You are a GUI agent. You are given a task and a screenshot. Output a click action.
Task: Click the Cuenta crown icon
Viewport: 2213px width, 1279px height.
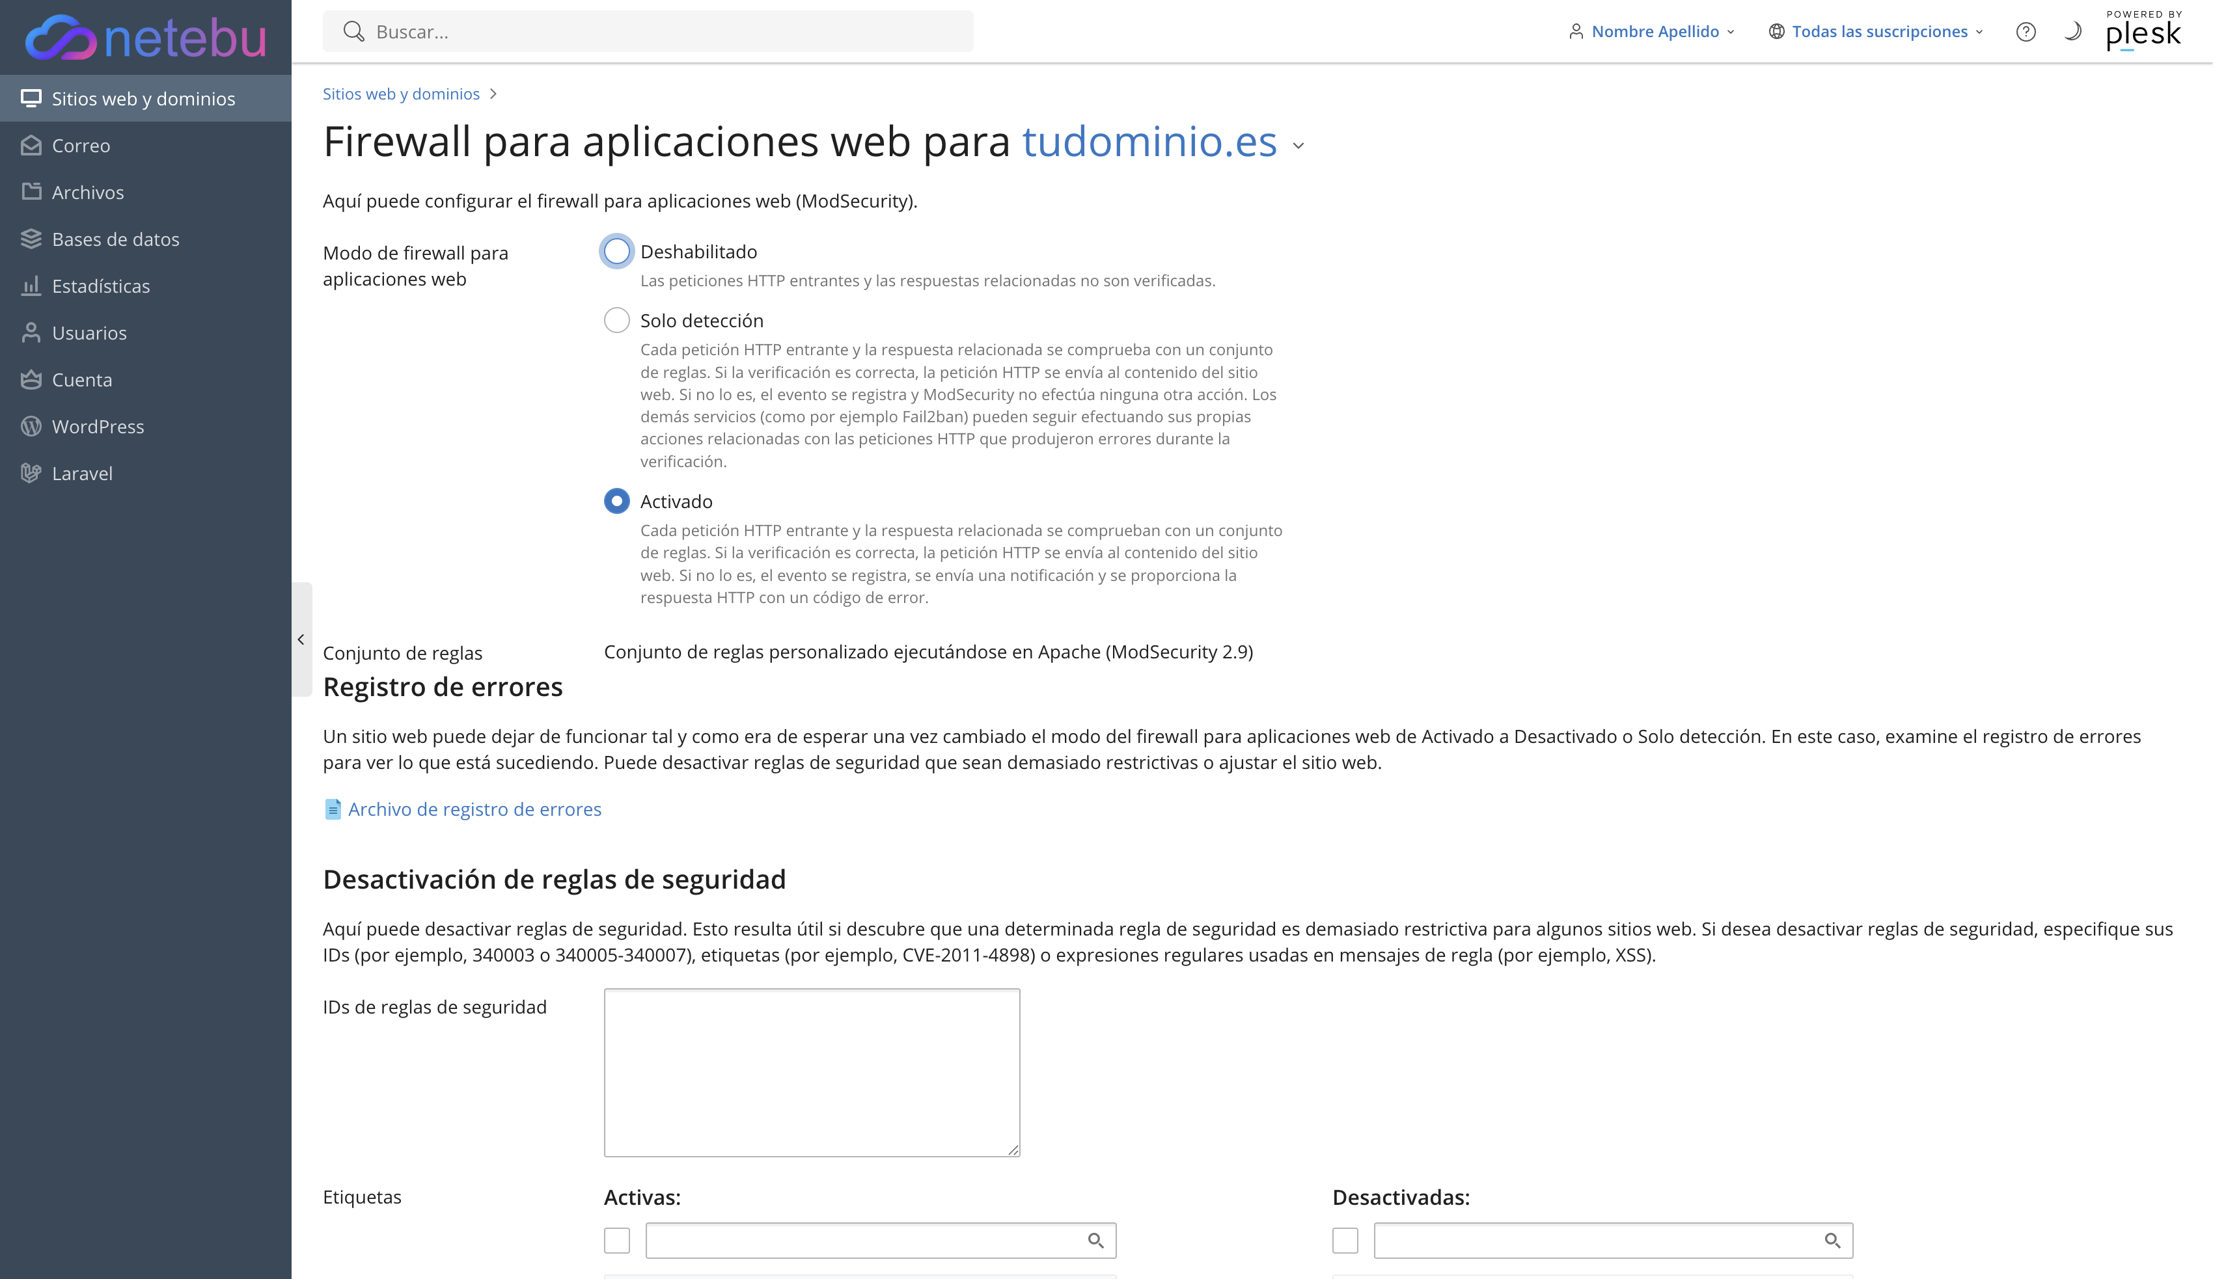coord(32,379)
